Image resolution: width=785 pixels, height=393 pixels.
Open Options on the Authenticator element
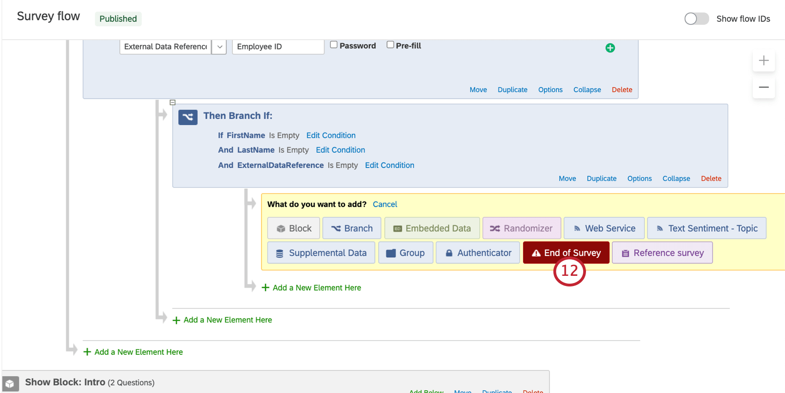[550, 90]
